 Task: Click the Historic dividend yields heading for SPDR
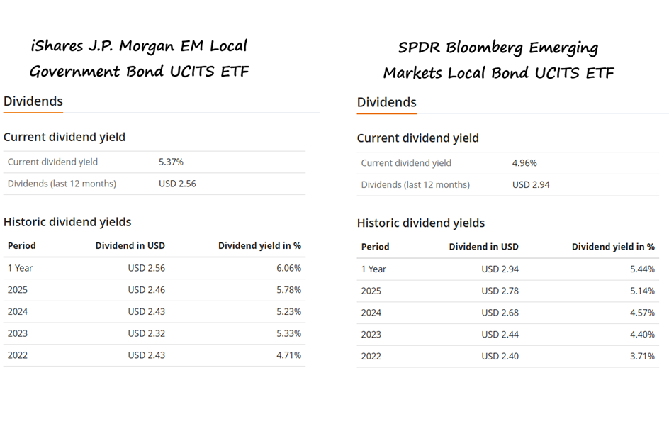coord(420,223)
